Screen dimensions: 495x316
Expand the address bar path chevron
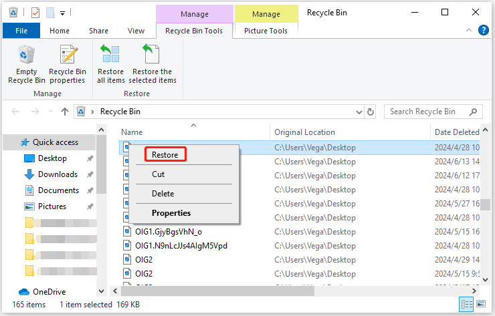click(x=92, y=112)
